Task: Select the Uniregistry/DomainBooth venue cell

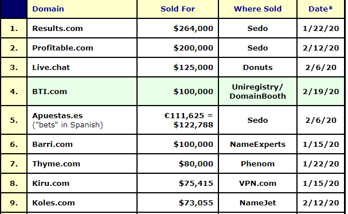Action: (x=257, y=91)
